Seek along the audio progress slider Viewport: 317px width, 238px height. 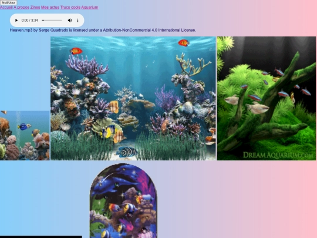52,20
